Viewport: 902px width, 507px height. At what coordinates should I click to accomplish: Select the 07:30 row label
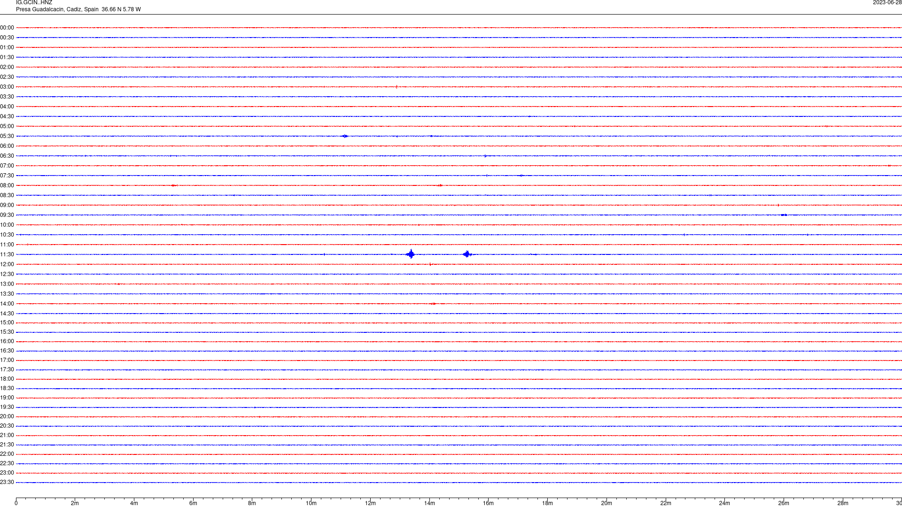pyautogui.click(x=7, y=176)
